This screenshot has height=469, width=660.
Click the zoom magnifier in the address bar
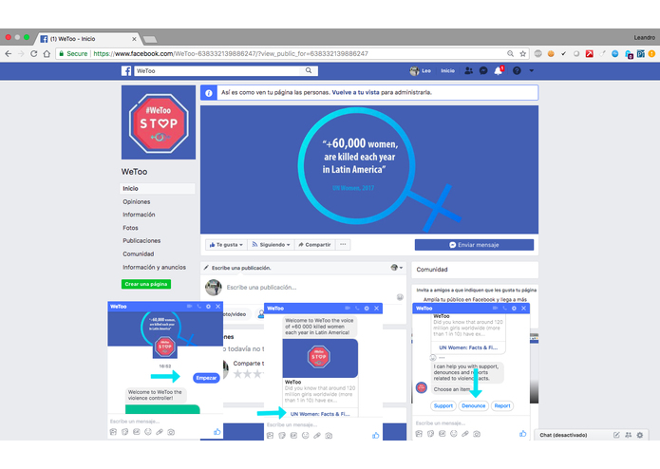click(510, 54)
